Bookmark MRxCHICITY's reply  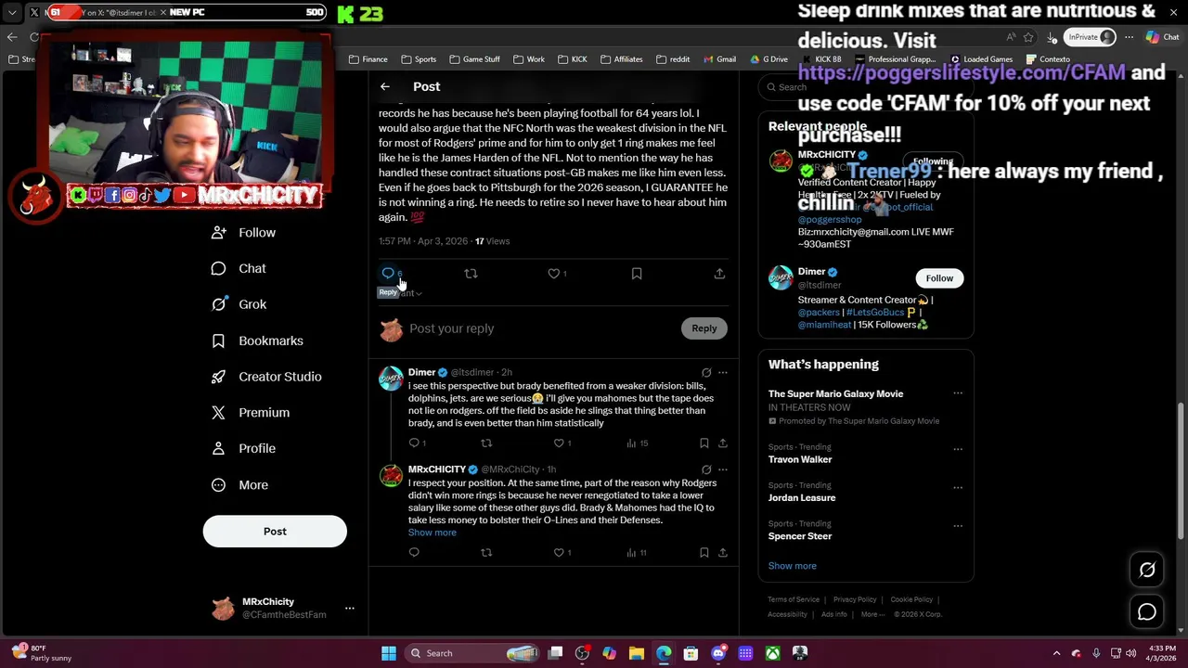(704, 553)
